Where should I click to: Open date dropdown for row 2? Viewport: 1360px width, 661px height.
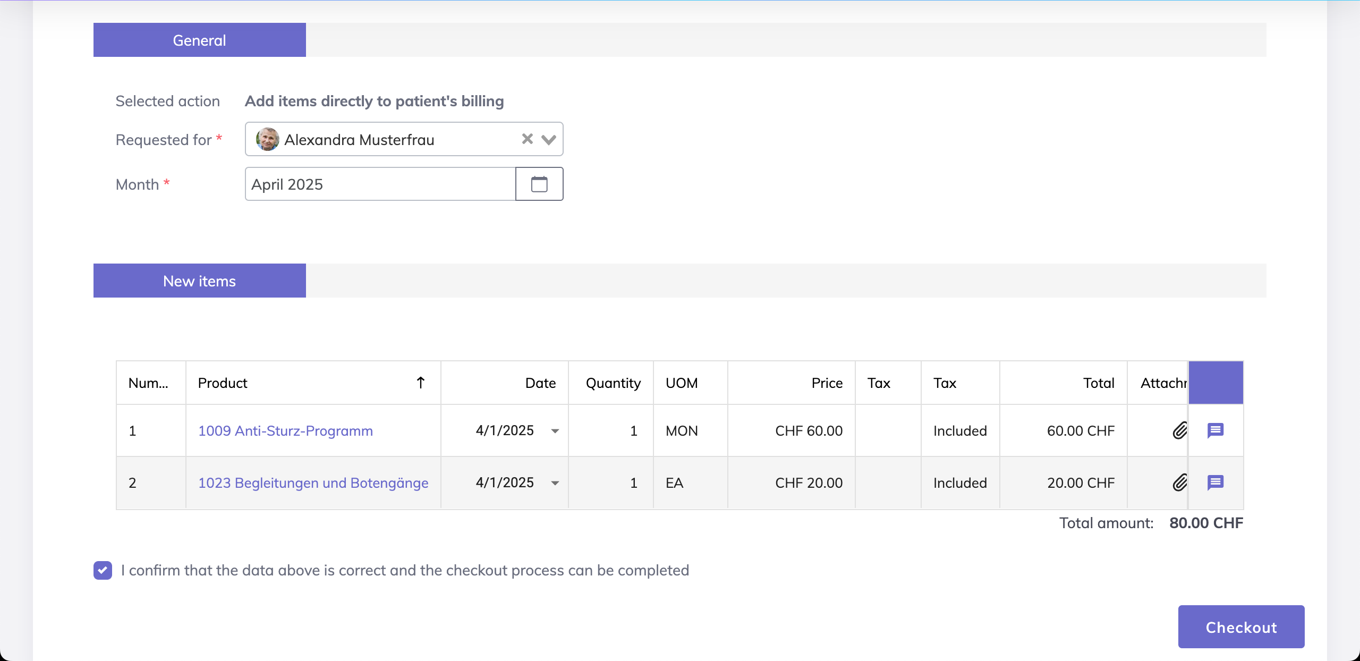coord(555,483)
